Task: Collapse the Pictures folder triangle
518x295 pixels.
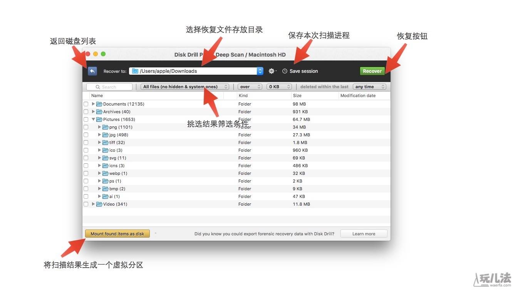Action: coord(93,119)
